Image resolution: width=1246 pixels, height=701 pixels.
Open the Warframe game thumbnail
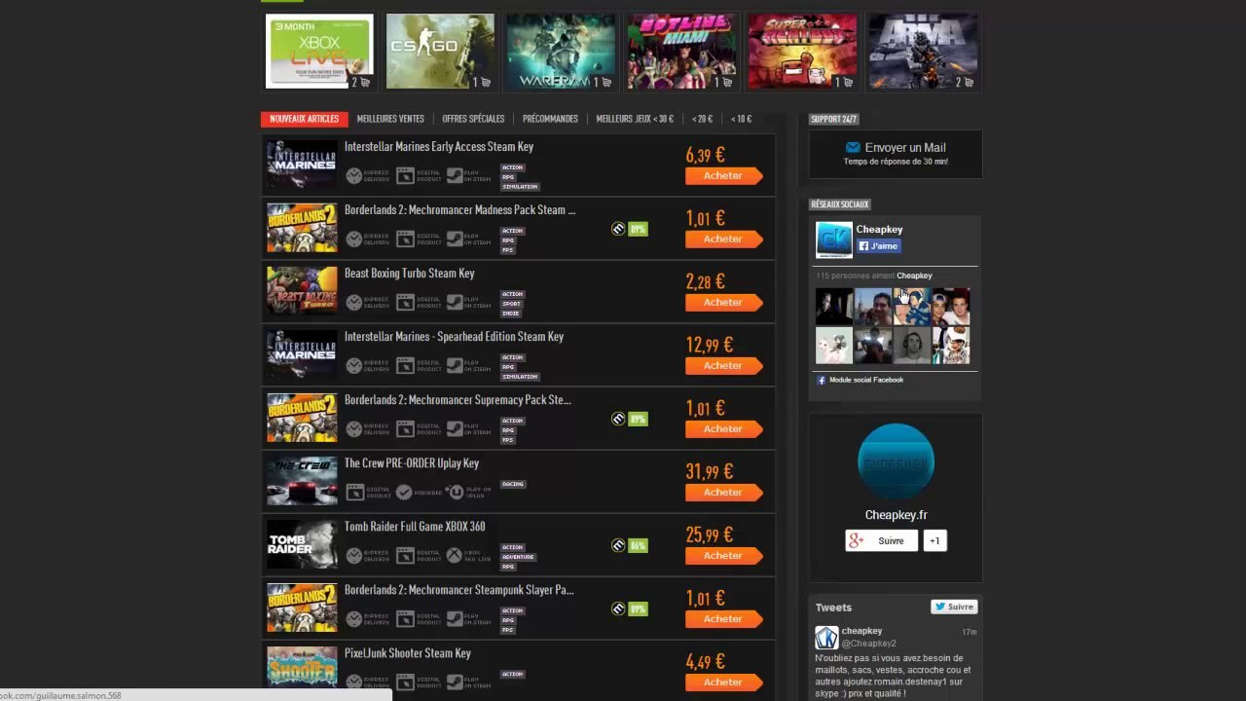(x=561, y=51)
